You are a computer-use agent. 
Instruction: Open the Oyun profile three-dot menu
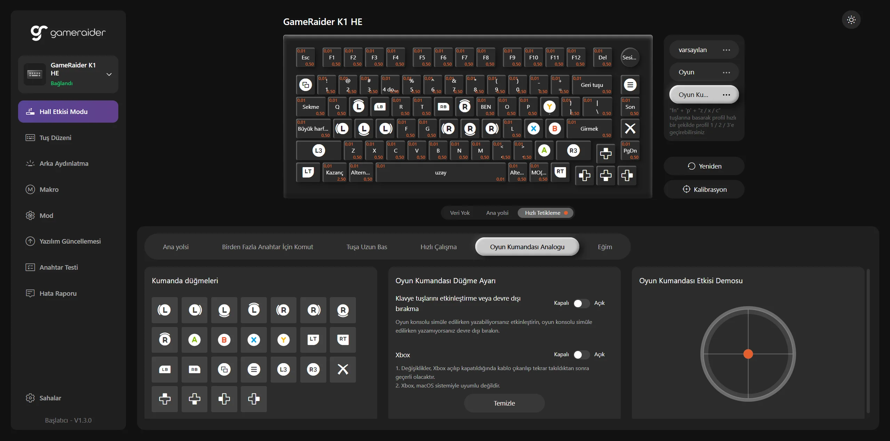tap(726, 72)
